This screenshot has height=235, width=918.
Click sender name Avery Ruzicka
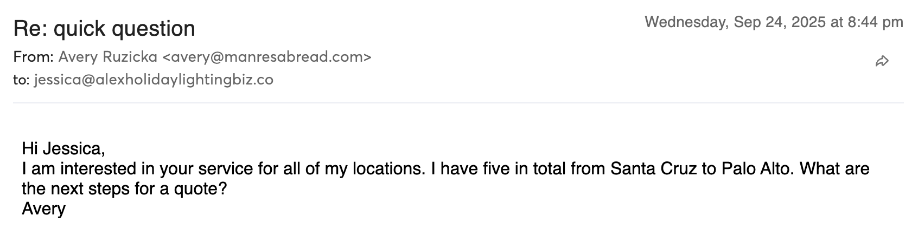pyautogui.click(x=107, y=57)
